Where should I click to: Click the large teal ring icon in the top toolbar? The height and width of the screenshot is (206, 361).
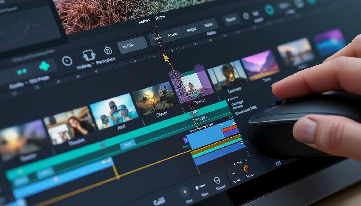click(269, 10)
